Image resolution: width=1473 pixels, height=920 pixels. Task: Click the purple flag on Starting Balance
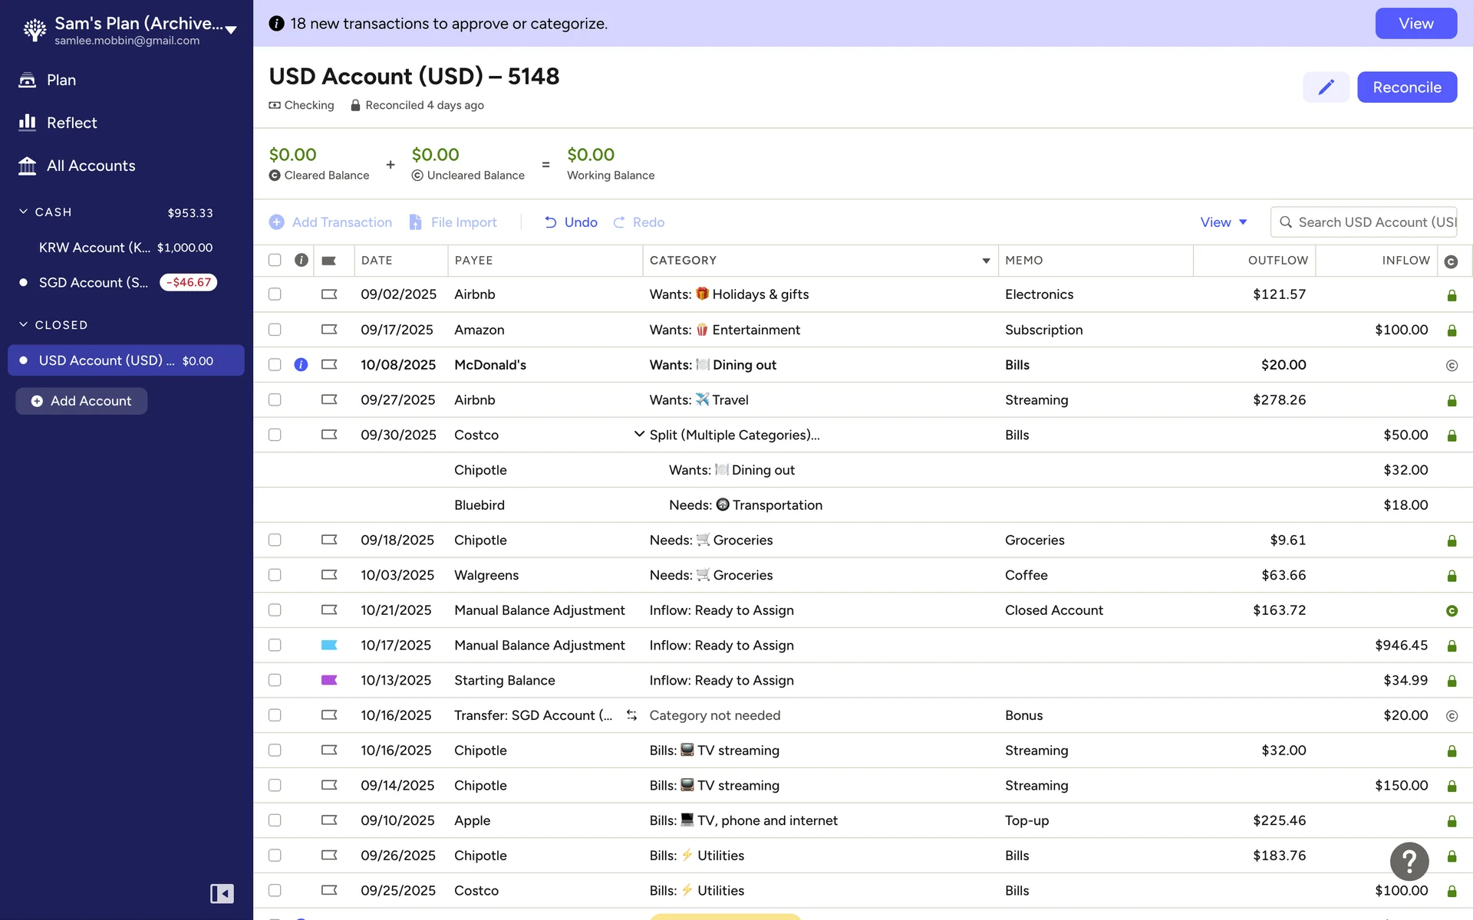pos(329,680)
